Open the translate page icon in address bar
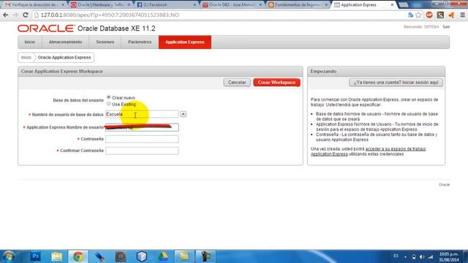 (411, 15)
